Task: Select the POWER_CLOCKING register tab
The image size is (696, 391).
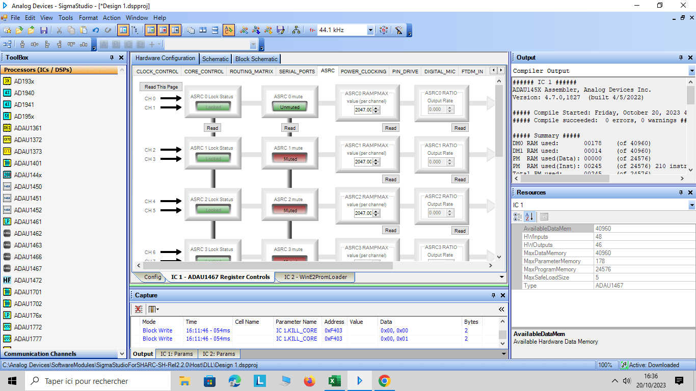Action: click(x=363, y=71)
